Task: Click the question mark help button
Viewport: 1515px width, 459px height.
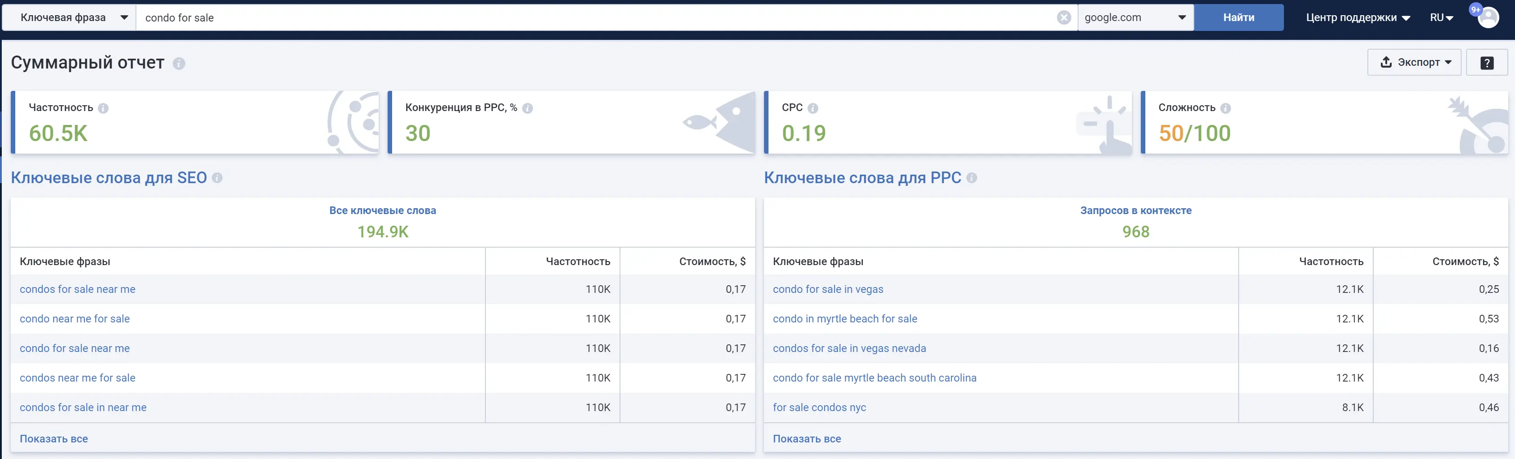Action: (1487, 62)
